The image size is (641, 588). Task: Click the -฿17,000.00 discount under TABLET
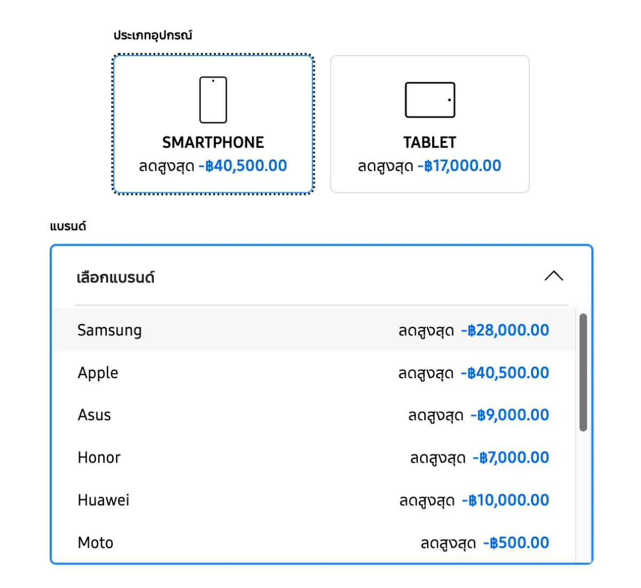[x=459, y=166]
